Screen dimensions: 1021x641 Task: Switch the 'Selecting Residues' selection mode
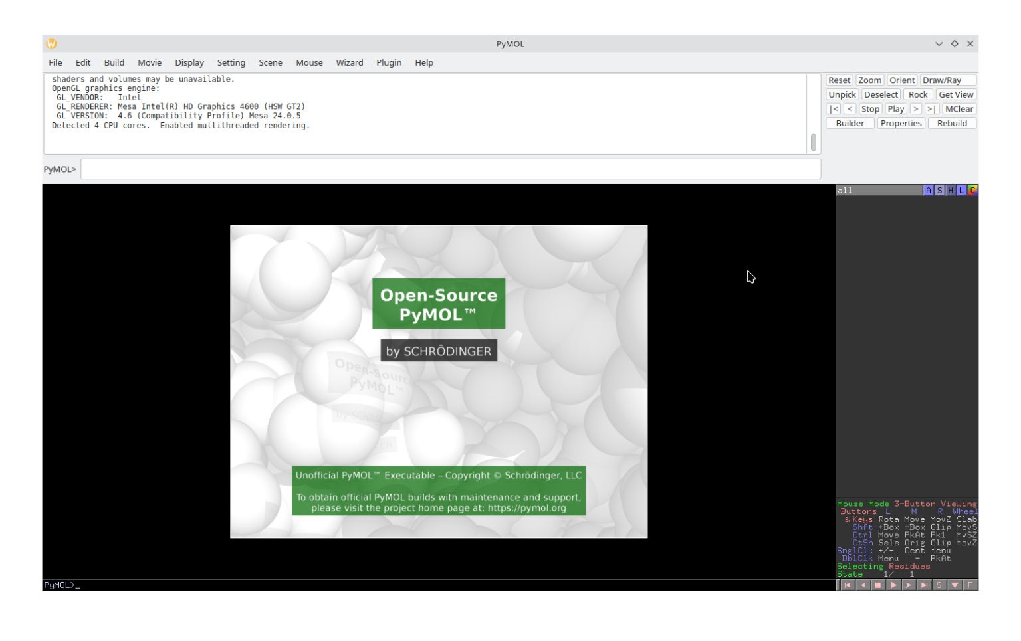point(884,566)
